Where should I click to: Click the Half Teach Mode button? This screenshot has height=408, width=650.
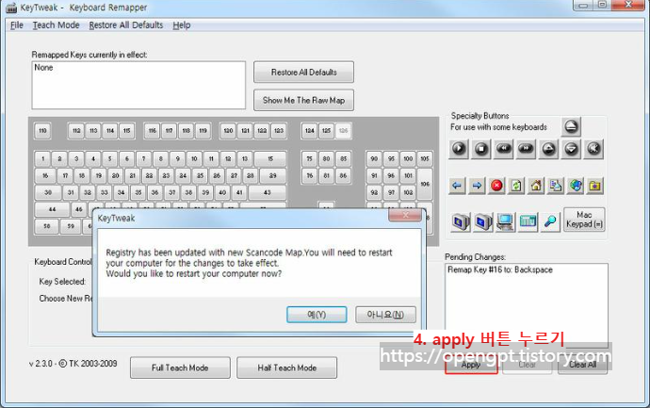(287, 367)
